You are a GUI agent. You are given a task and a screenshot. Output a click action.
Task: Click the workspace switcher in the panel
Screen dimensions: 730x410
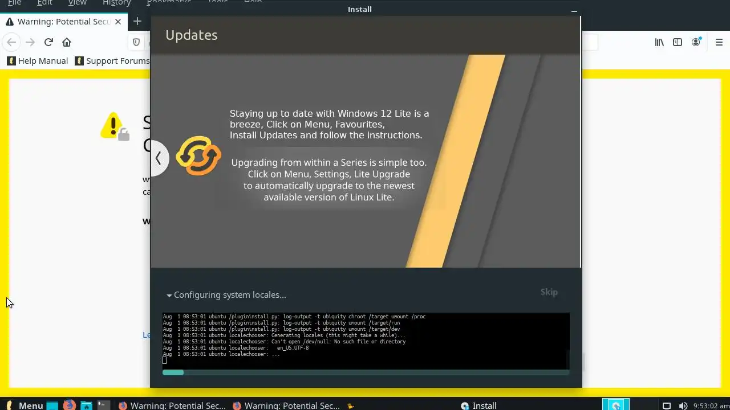[616, 405]
